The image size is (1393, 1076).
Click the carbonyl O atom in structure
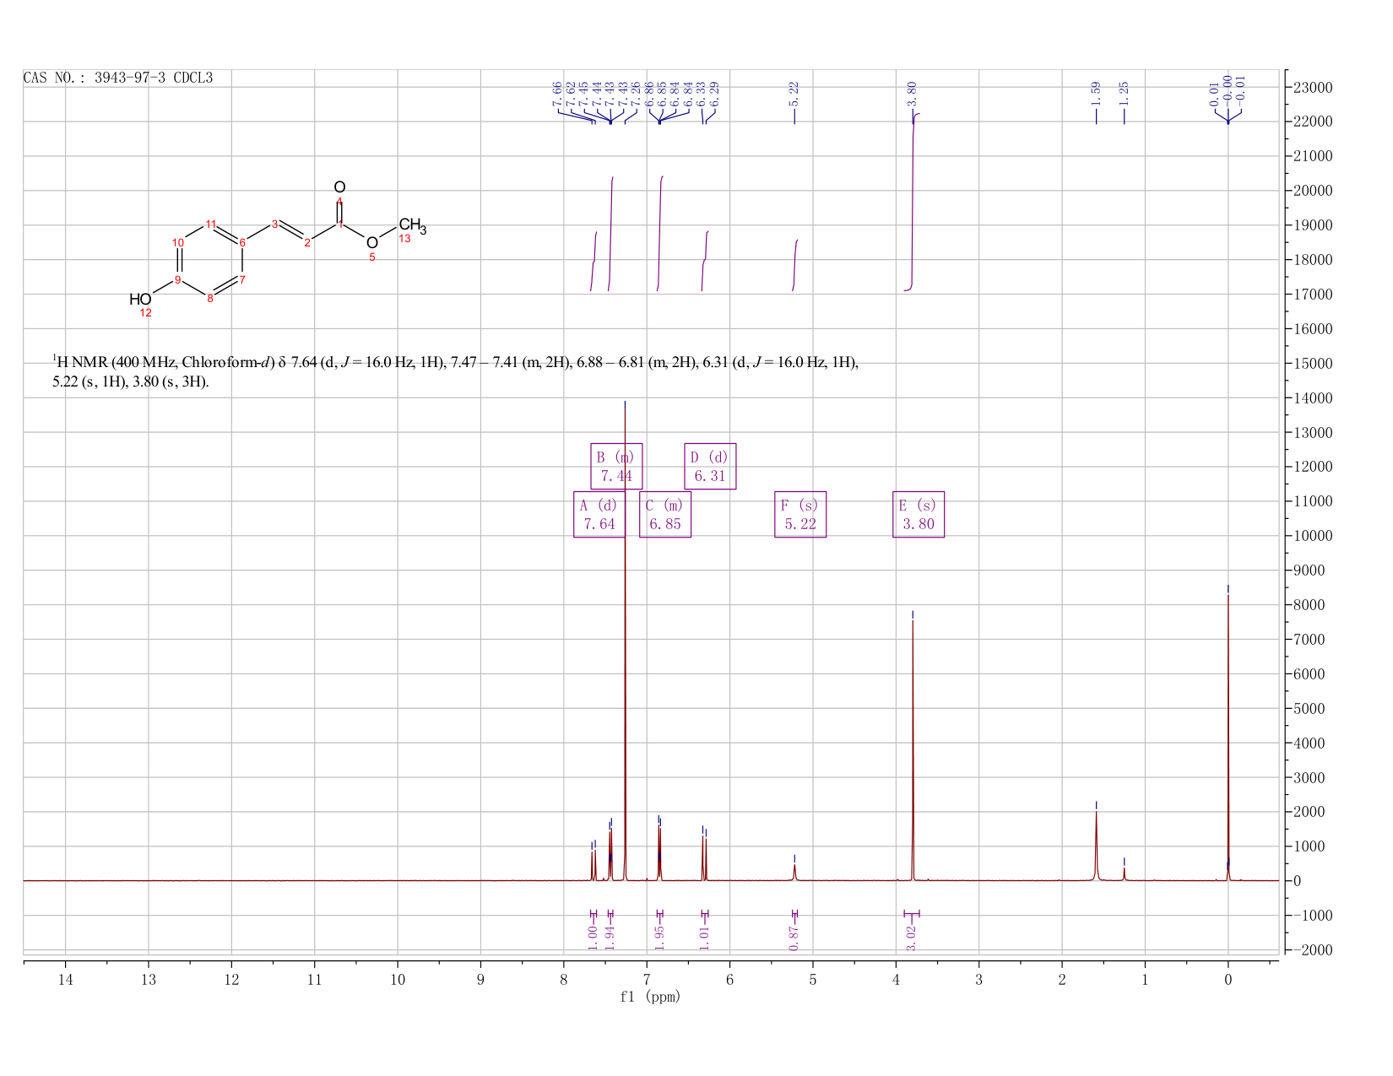[339, 187]
